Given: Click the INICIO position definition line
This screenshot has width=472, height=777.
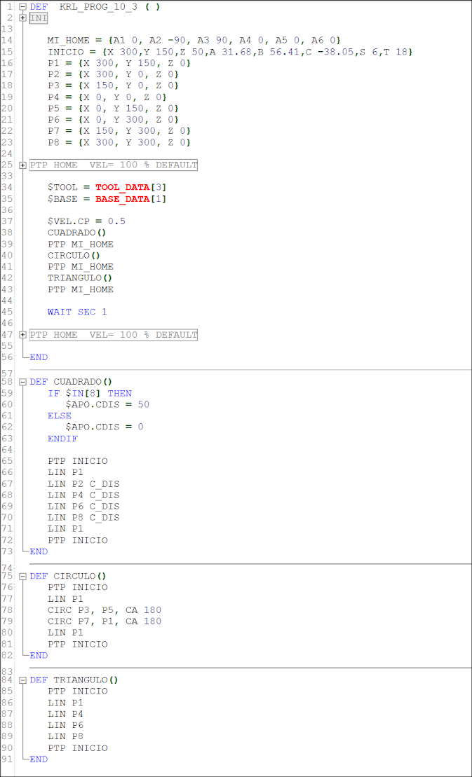Looking at the screenshot, I should pos(230,52).
